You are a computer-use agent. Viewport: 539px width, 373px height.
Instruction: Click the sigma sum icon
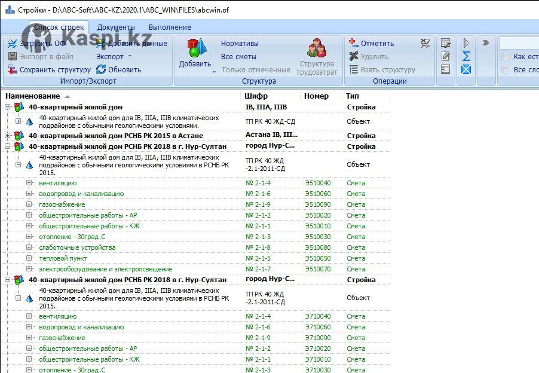click(x=466, y=56)
